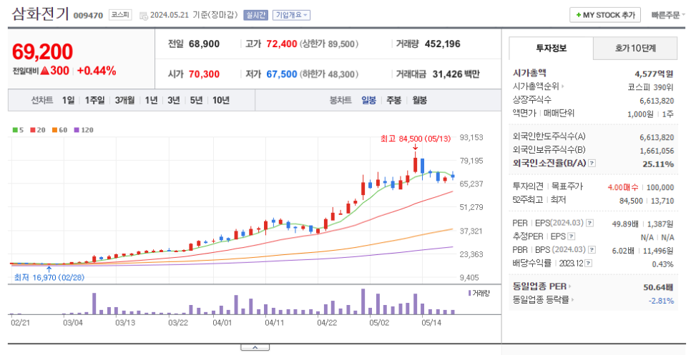Click the 거래량 value 452,196

pos(443,44)
